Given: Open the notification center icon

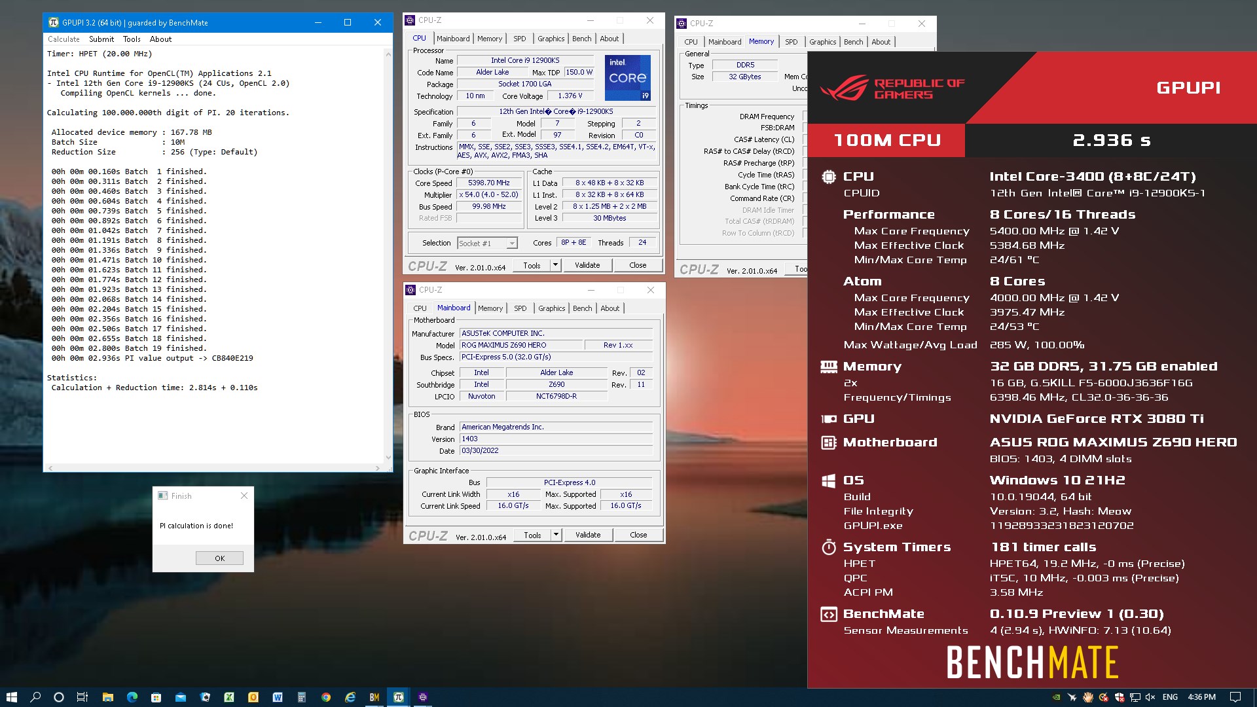Looking at the screenshot, I should (1235, 697).
